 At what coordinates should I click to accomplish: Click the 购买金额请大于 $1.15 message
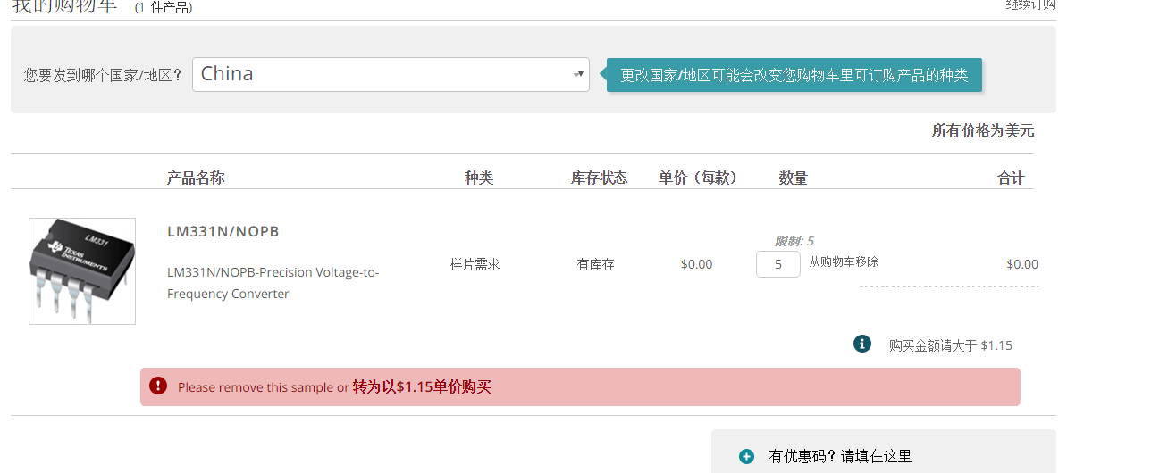coord(951,345)
